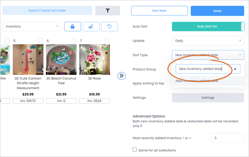Click the double chevron arrow circle
This screenshot has height=157, width=249.
[121, 76]
